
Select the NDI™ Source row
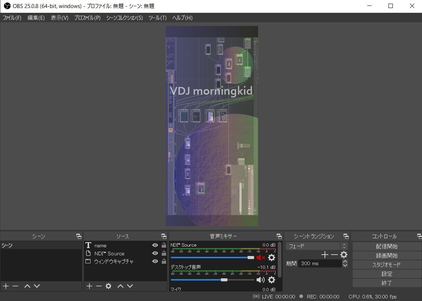[x=126, y=254]
